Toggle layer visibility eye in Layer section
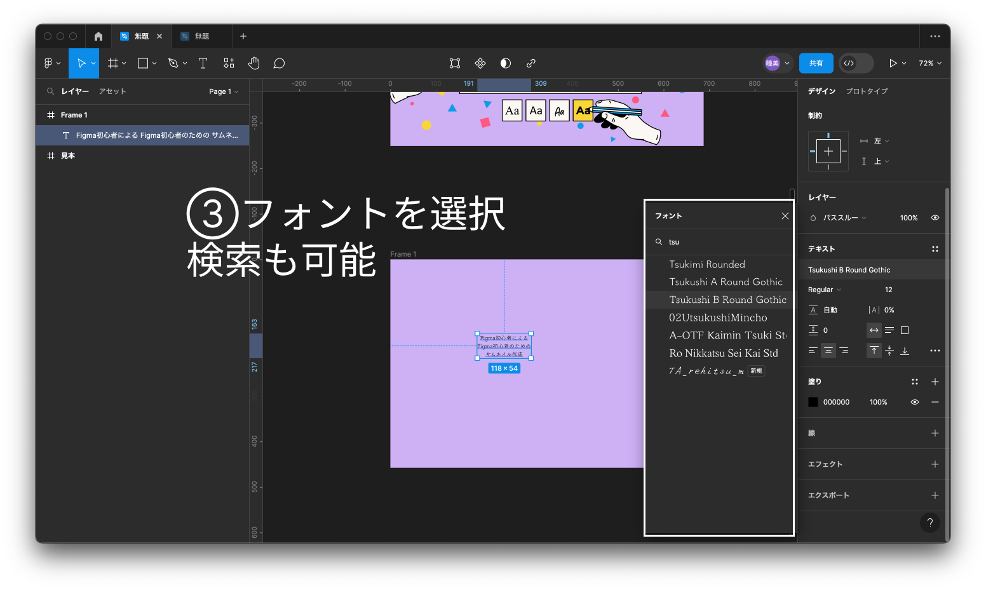 [x=935, y=218]
